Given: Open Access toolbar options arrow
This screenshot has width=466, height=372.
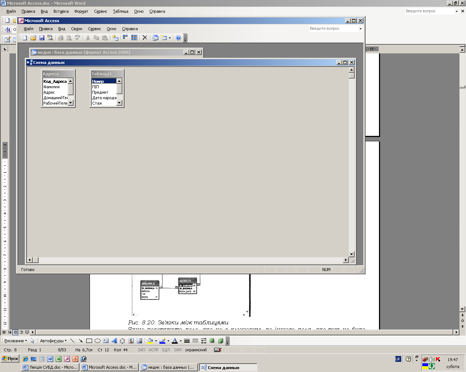Looking at the screenshot, I should (185, 38).
